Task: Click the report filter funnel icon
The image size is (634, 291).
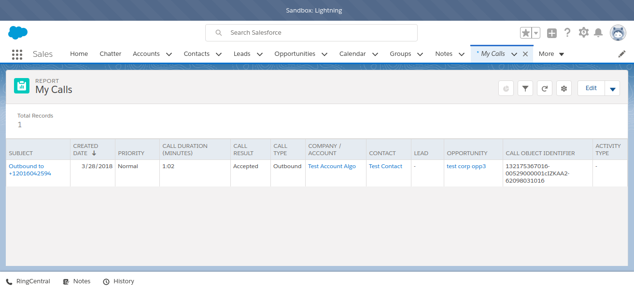Action: [525, 89]
